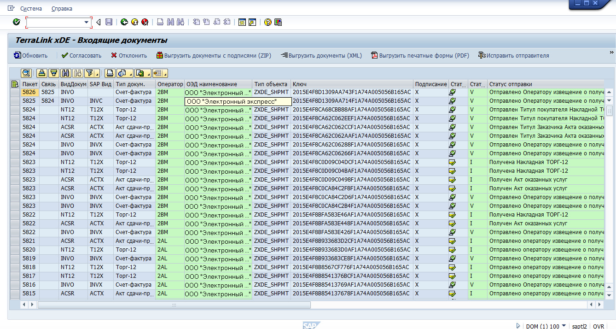Click the red Cancel icon
This screenshot has width=616, height=329.
tap(145, 22)
